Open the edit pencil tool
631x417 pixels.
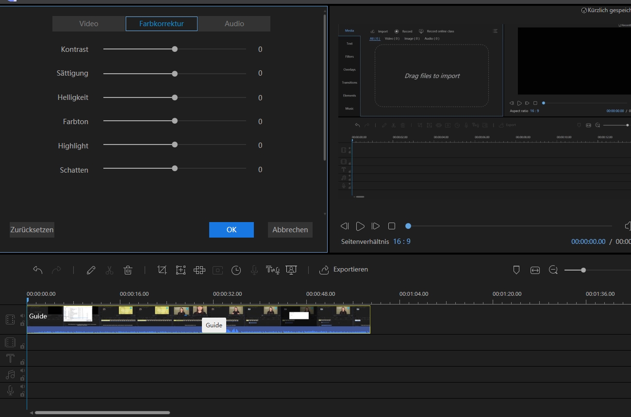click(91, 270)
